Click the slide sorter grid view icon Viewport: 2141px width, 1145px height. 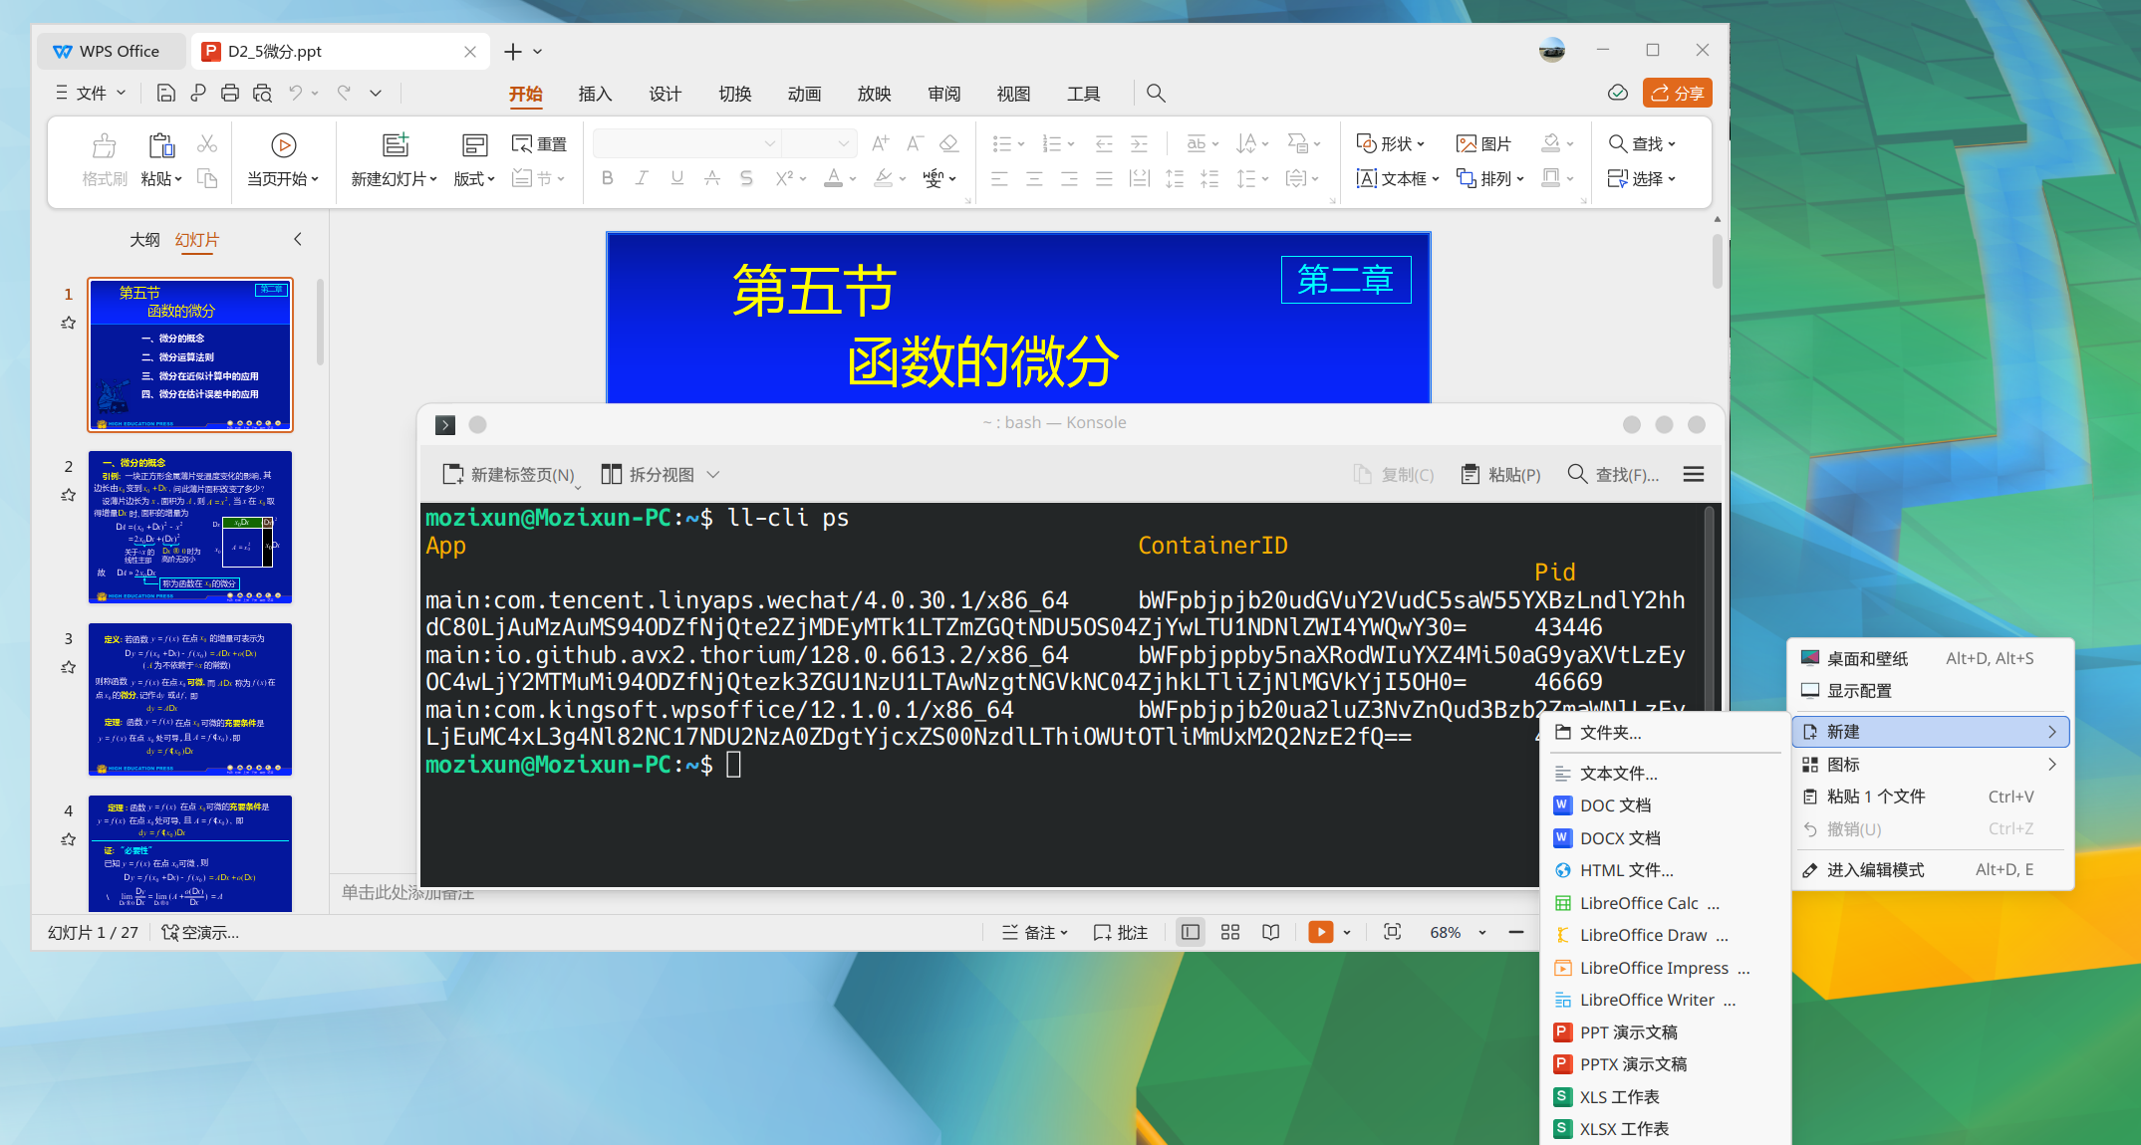pos(1230,932)
